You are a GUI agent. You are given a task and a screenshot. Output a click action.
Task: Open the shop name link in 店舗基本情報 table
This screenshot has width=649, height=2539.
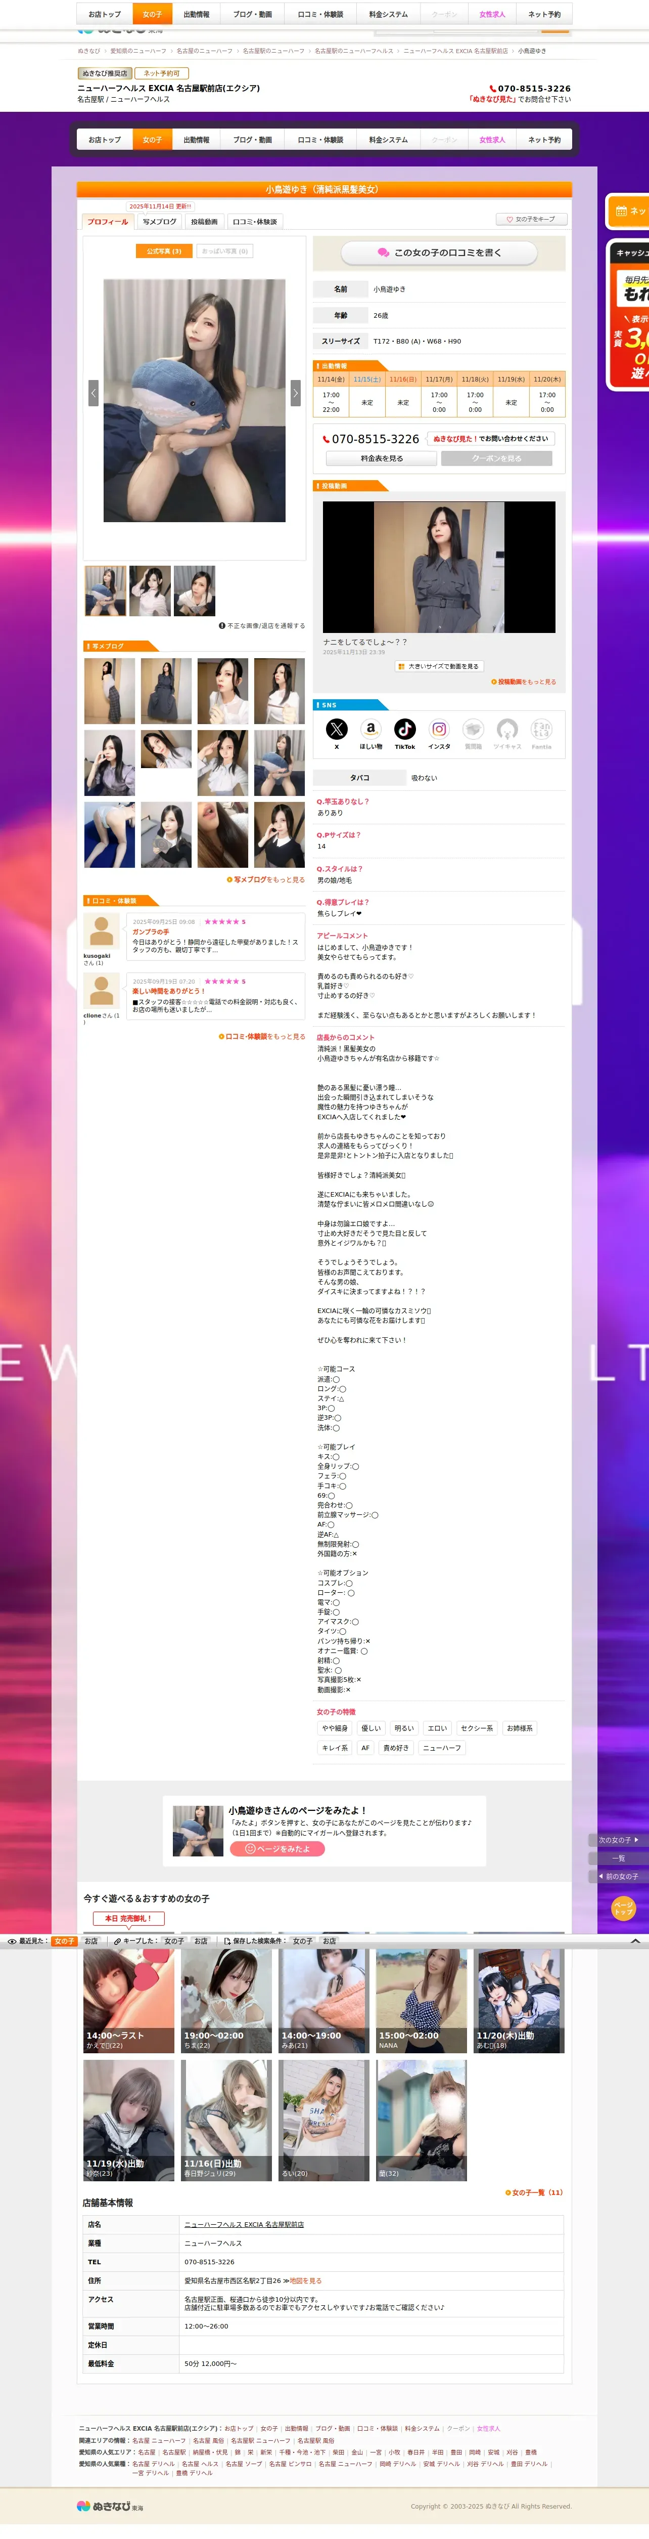[x=244, y=2225]
